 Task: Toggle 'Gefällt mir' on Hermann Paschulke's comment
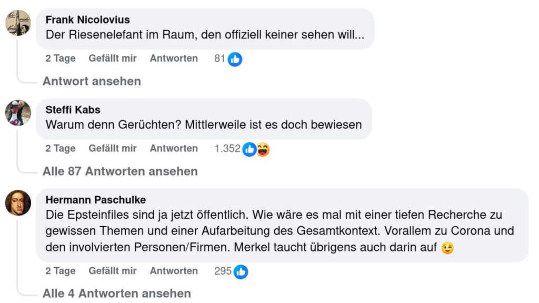point(113,271)
